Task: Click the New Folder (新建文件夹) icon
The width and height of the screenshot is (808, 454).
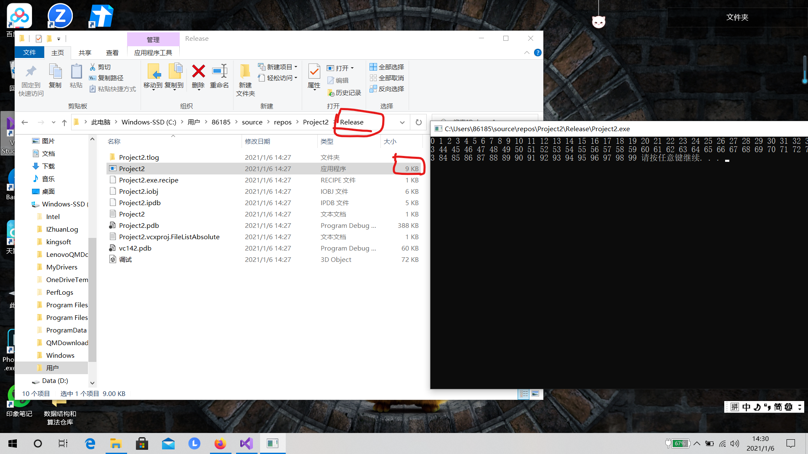Action: (x=245, y=71)
